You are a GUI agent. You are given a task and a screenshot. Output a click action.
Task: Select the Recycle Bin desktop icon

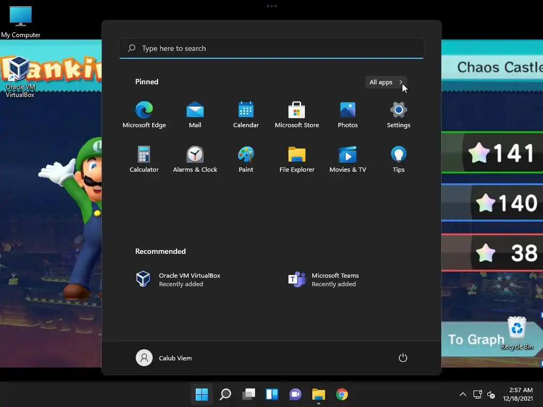tap(516, 333)
